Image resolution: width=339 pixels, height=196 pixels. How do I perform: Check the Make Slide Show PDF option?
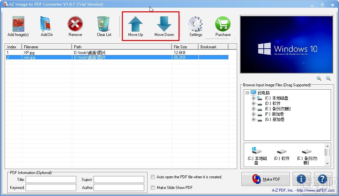pos(153,187)
